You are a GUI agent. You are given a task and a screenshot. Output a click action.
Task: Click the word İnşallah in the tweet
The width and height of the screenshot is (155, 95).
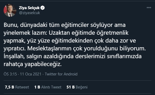click(14, 56)
